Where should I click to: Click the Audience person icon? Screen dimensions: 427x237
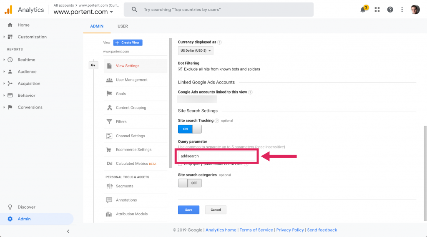click(10, 72)
